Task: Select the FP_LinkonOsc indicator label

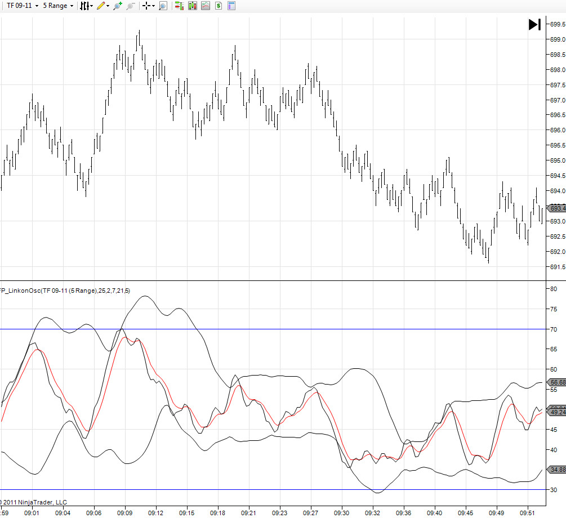Action: click(64, 291)
